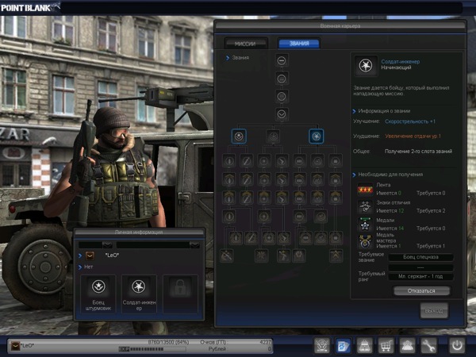Switch to the МИССИИ tab
The height and width of the screenshot is (357, 476).
coord(244,44)
